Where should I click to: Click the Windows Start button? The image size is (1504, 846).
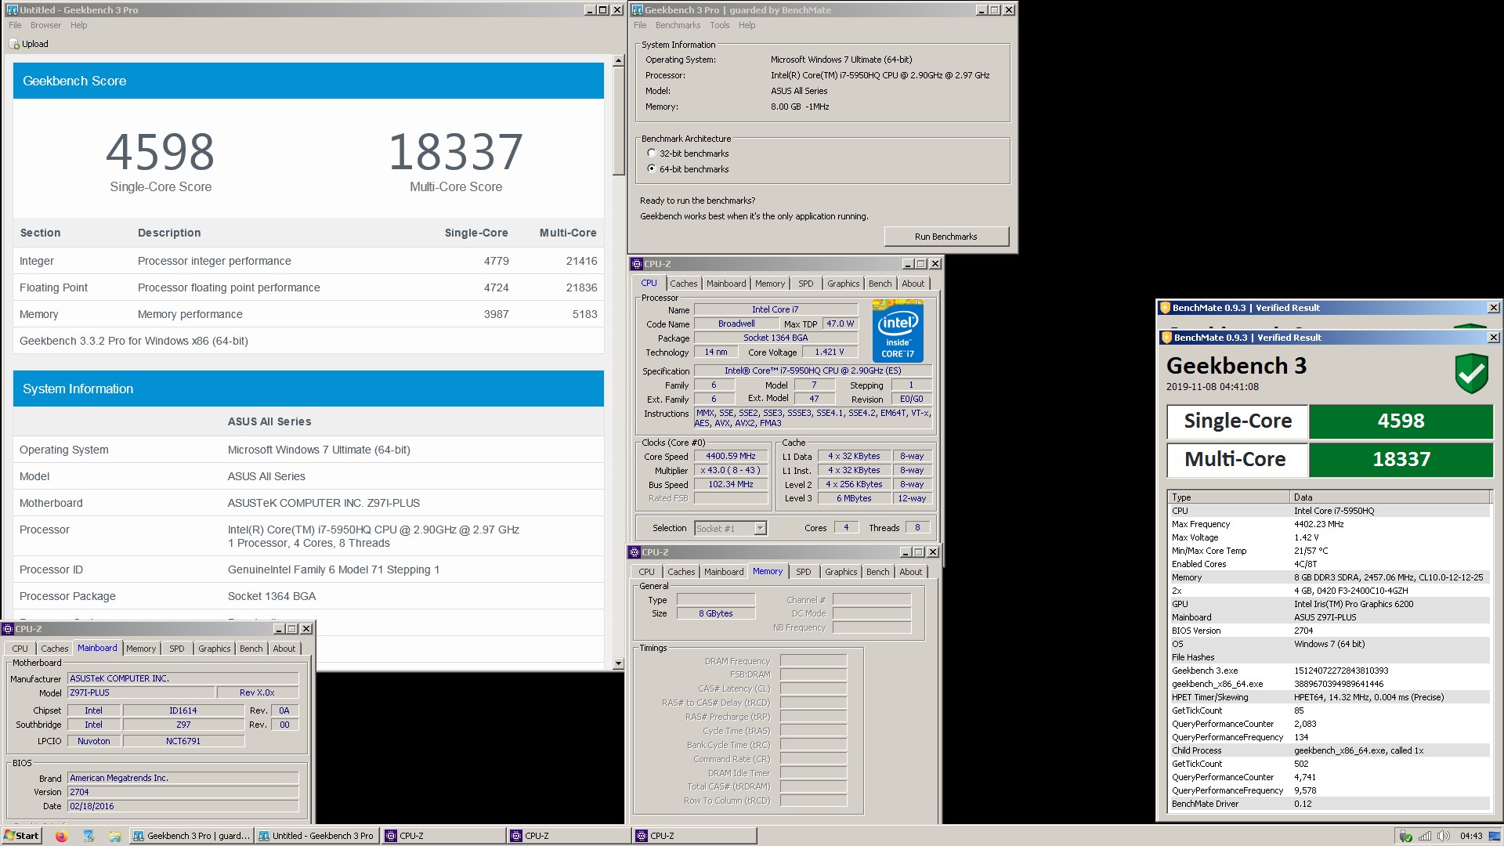coord(21,836)
